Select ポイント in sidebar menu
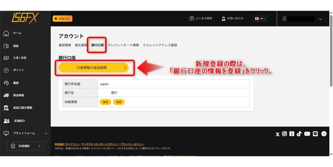The height and width of the screenshot is (167, 333). click(x=19, y=70)
